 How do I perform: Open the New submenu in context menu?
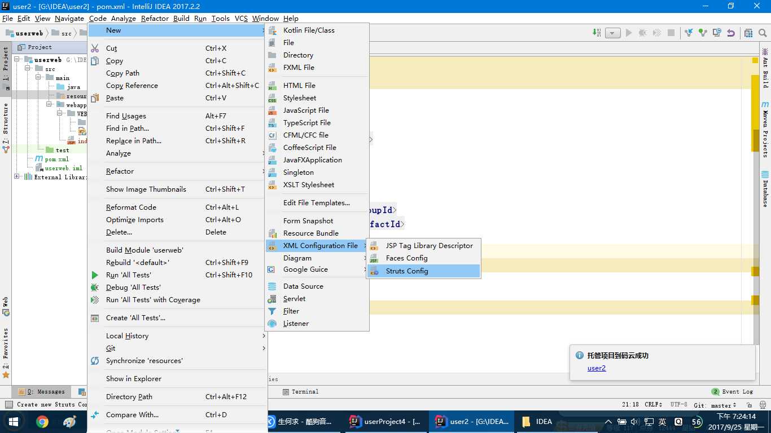pos(177,30)
